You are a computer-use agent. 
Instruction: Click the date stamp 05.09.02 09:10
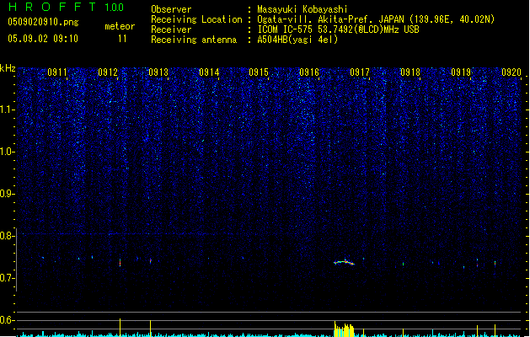click(x=43, y=39)
